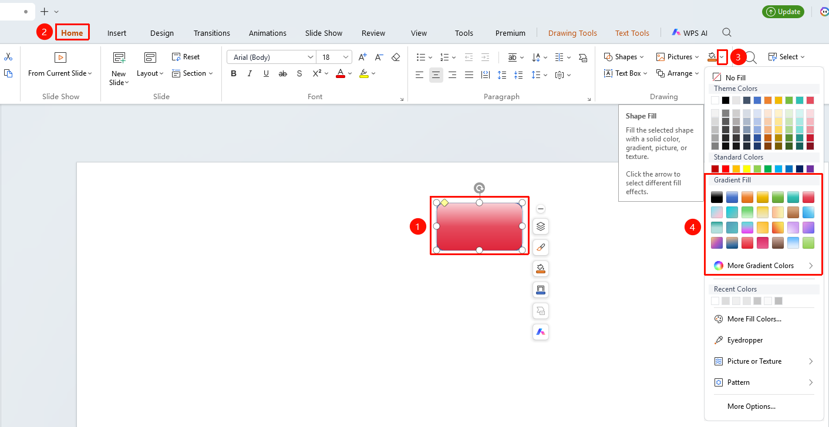The image size is (829, 427).
Task: Apply strikethrough to text
Action: [x=283, y=73]
